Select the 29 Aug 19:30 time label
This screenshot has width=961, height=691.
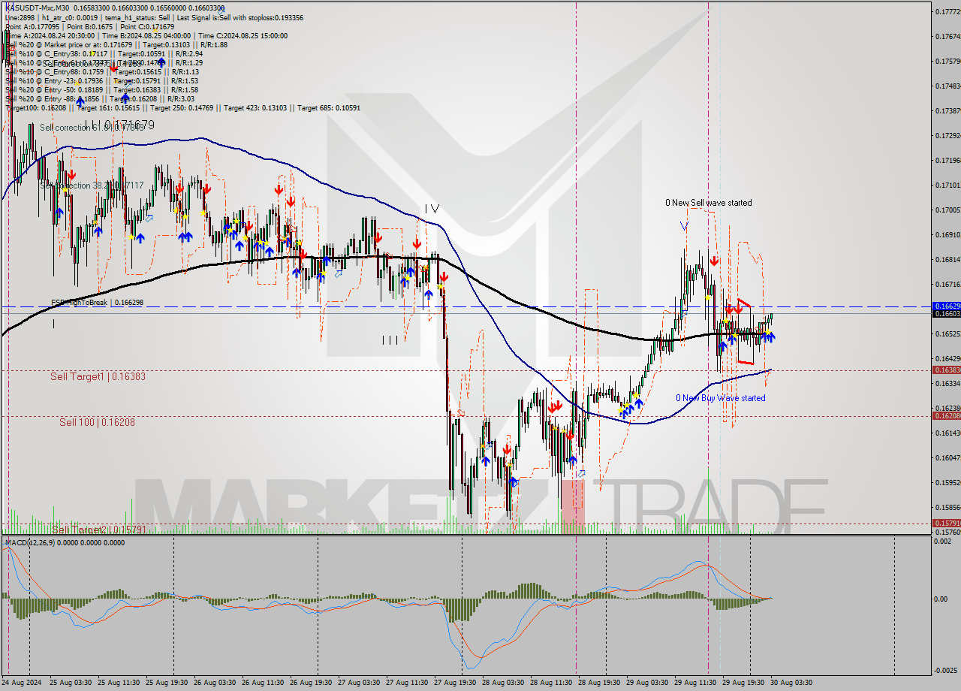pos(743,683)
